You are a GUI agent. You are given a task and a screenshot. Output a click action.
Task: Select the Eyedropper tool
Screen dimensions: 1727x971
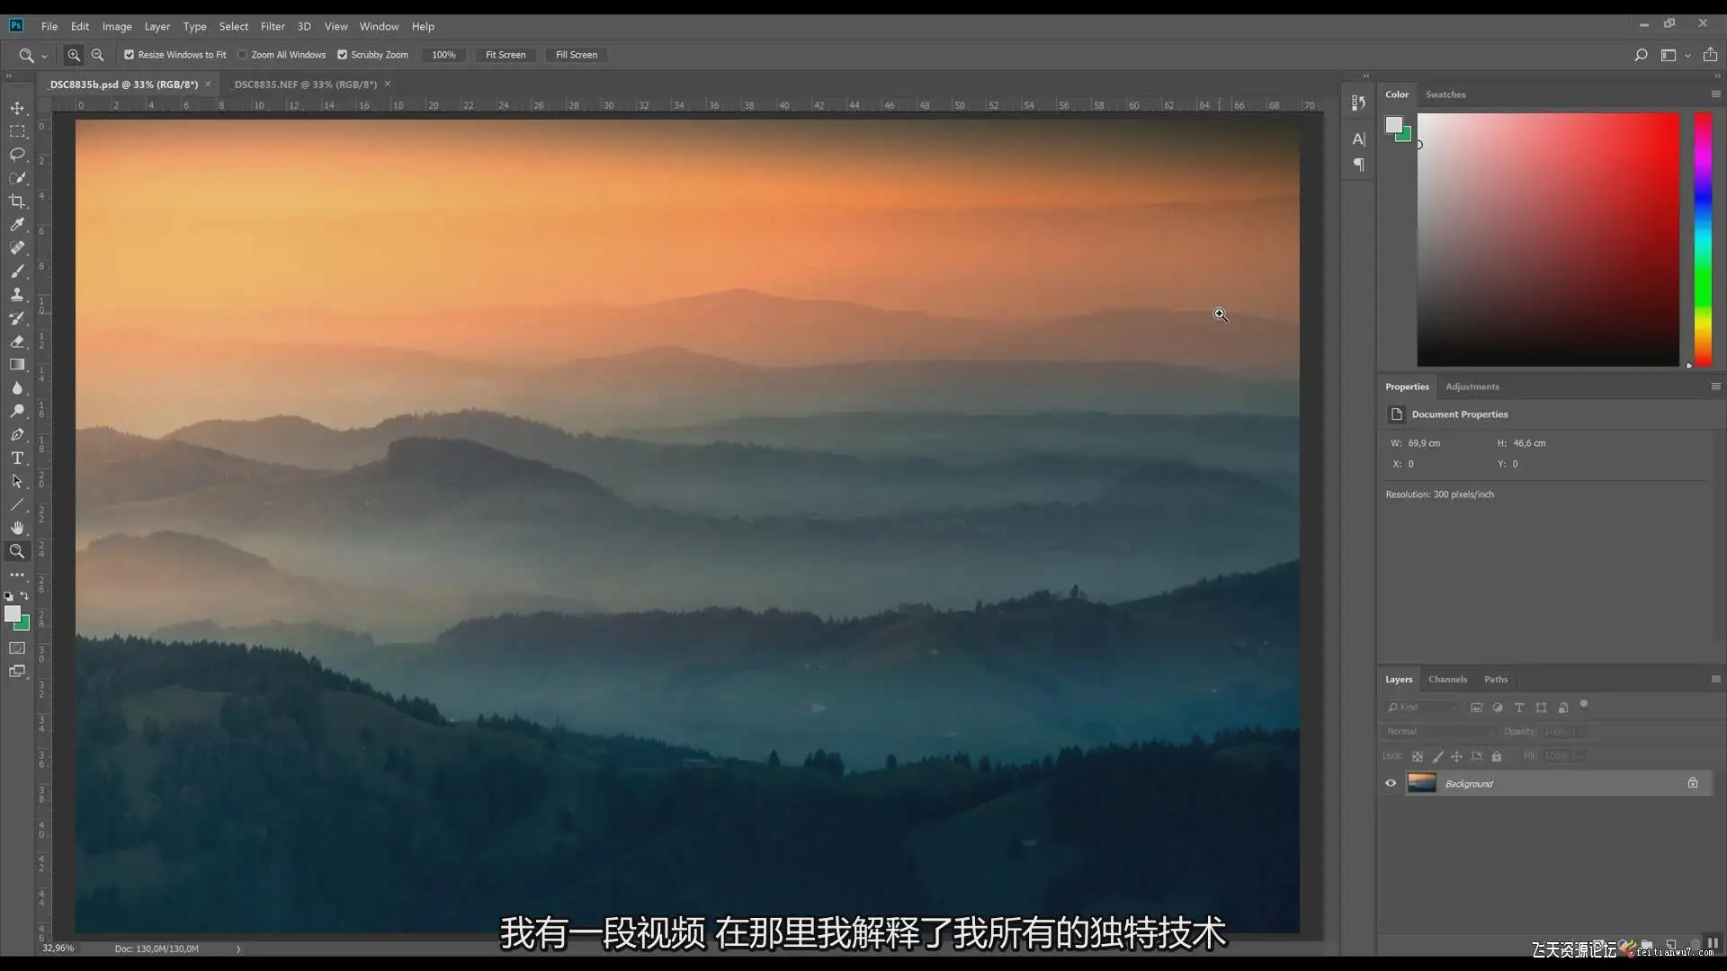click(17, 225)
